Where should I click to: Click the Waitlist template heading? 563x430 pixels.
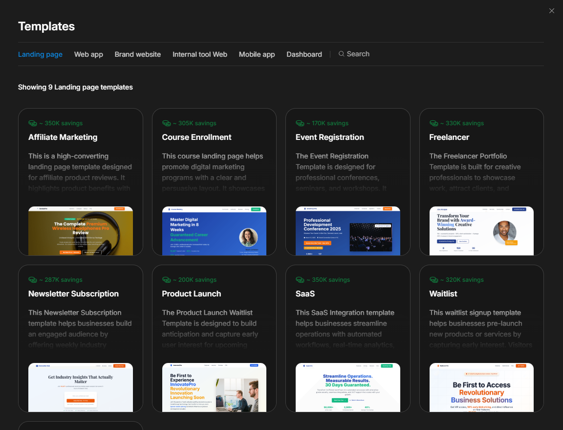pyautogui.click(x=443, y=294)
